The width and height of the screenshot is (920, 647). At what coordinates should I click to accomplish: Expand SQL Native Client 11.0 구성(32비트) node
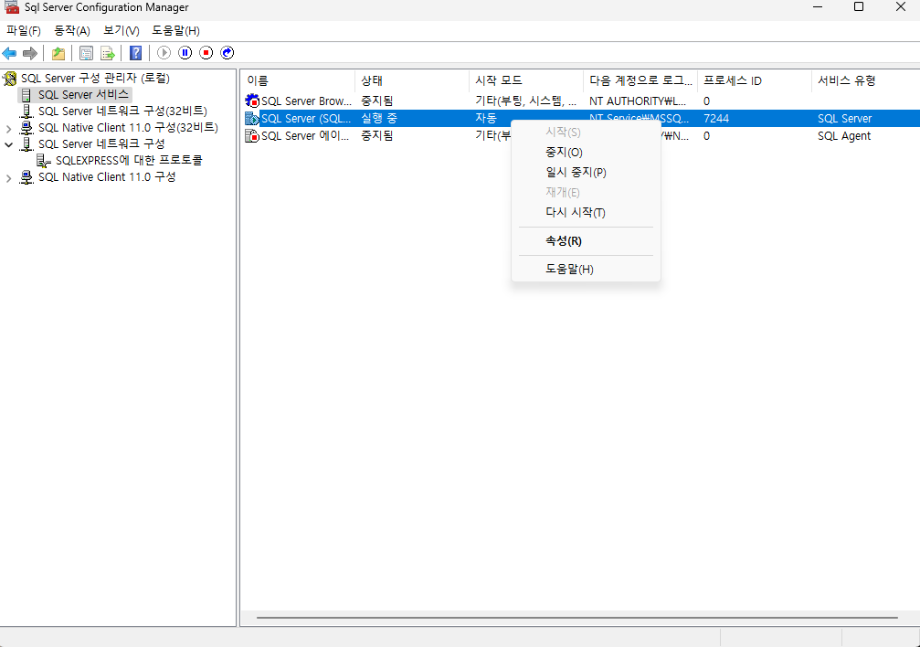[x=8, y=128]
